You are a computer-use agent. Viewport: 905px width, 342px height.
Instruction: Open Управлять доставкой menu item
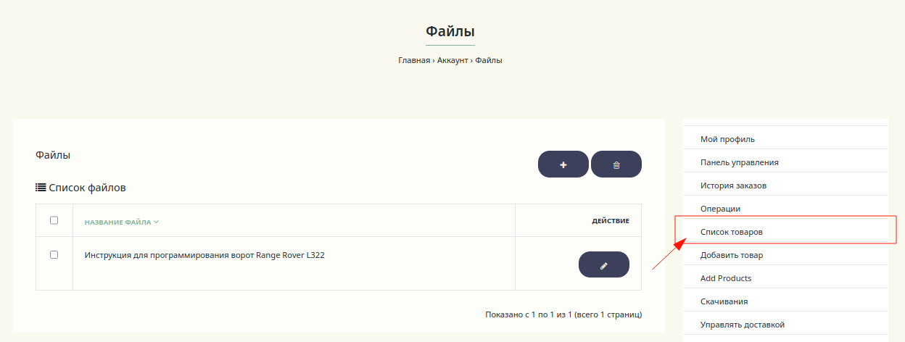742,325
